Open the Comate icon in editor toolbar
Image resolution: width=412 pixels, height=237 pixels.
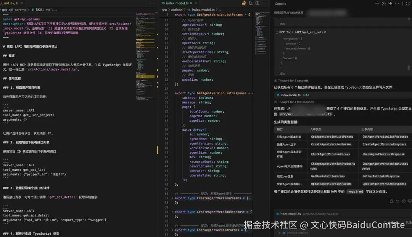[243, 3]
